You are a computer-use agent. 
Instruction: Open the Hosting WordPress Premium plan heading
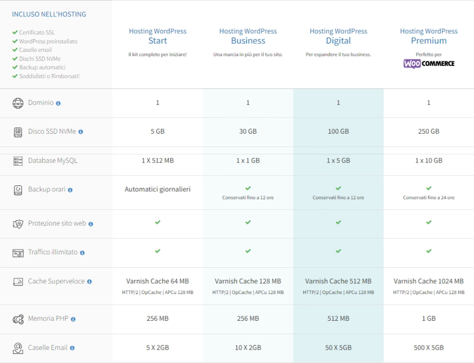pos(429,36)
